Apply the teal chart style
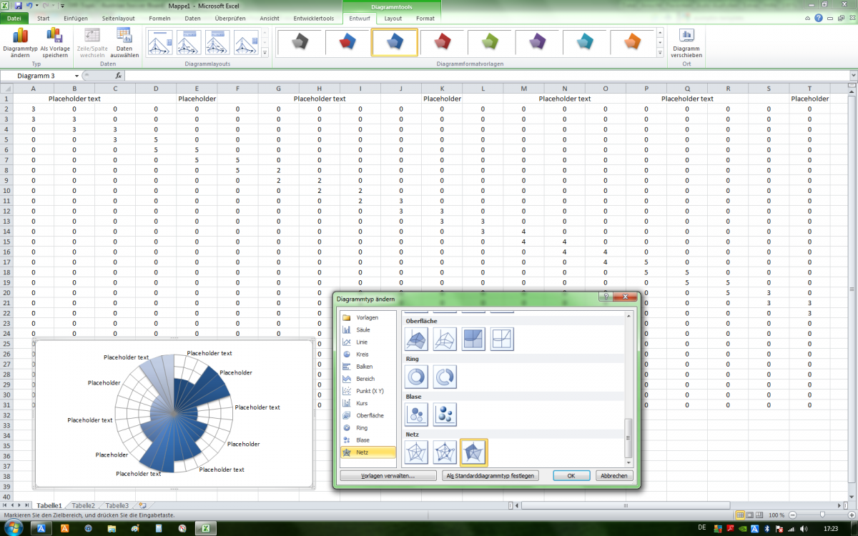 (x=585, y=43)
